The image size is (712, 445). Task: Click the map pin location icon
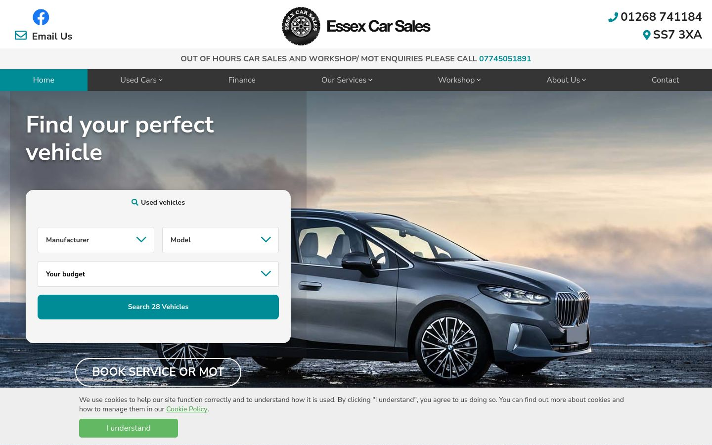point(647,35)
